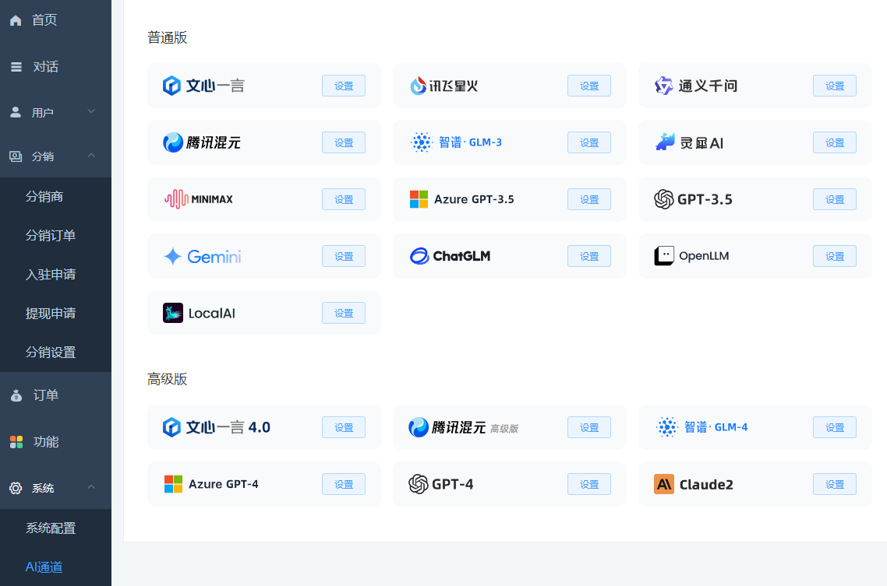This screenshot has width=887, height=586.
Task: Click the 腾讯混元 高级版 logo
Action: (x=418, y=427)
